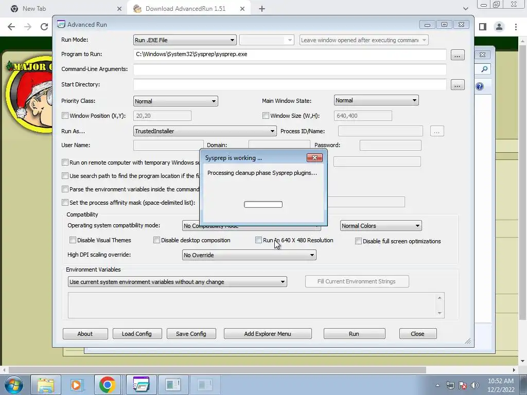Close the Sysprep is working dialog

[314, 157]
